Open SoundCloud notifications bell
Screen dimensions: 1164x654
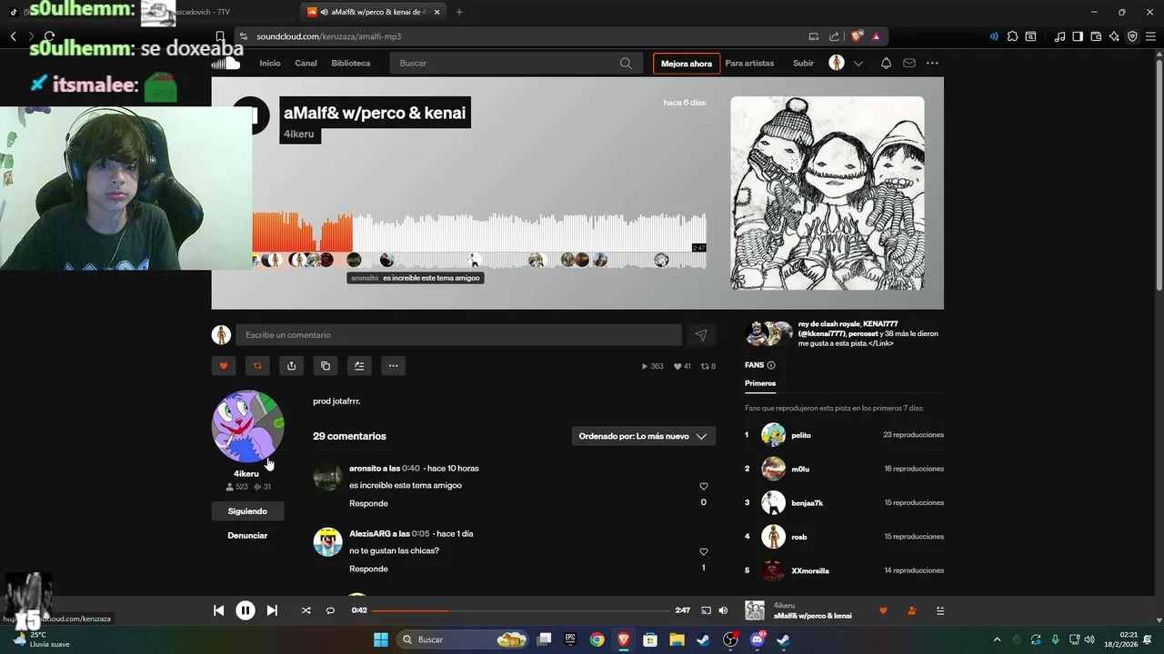pyautogui.click(x=886, y=64)
